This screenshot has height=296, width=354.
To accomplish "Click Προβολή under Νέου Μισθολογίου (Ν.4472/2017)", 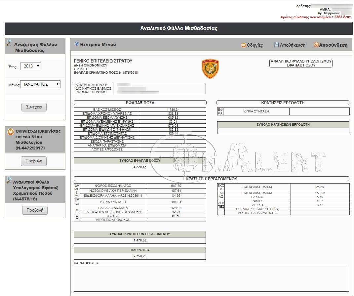I will click(34, 161).
